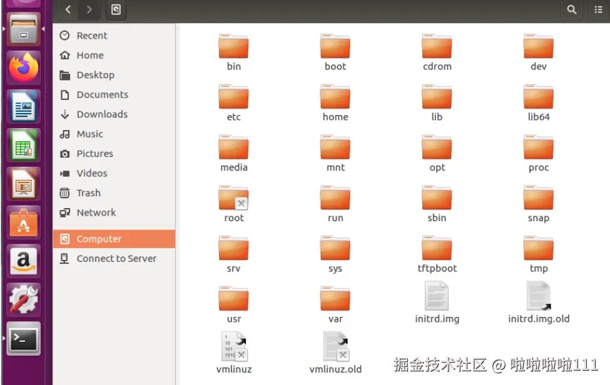Select the media folder icon
This screenshot has width=610, height=385.
pos(233,147)
